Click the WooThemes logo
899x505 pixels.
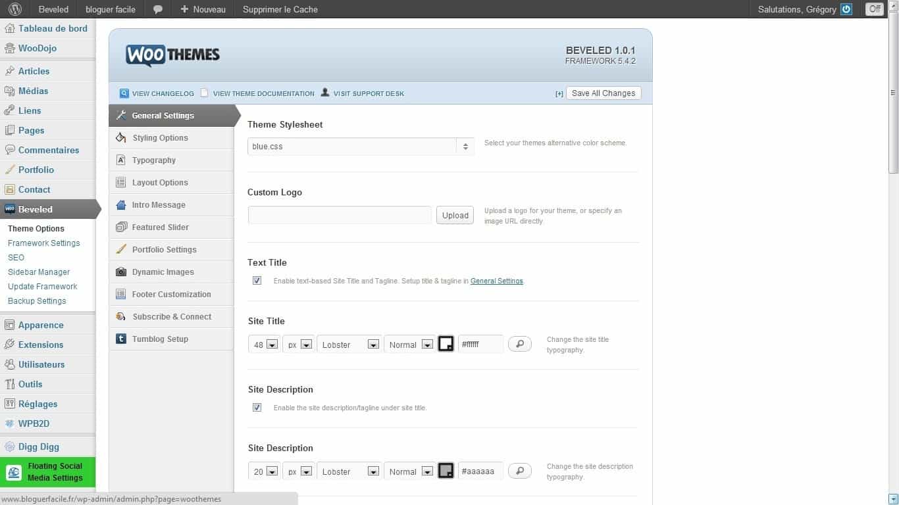coord(172,55)
